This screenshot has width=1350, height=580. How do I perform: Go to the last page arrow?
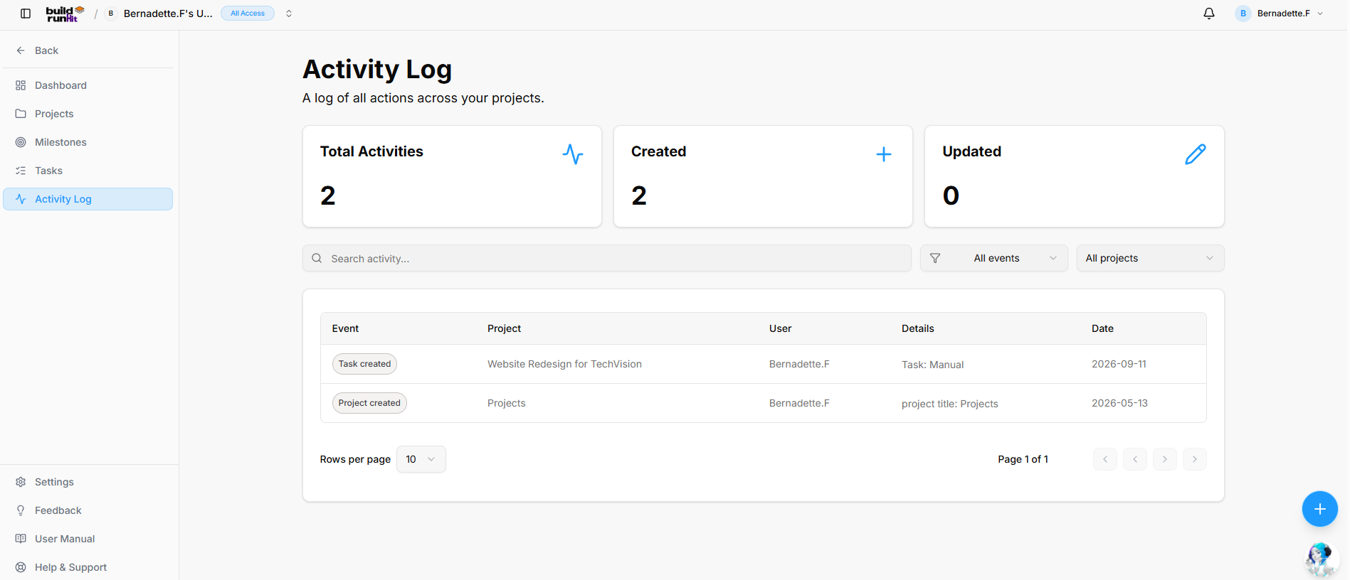(1195, 459)
